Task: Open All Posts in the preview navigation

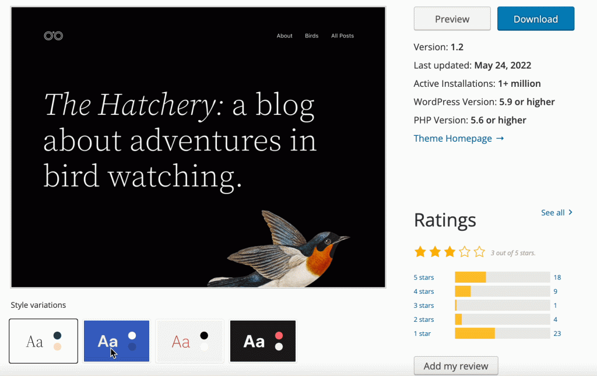Action: click(x=342, y=36)
